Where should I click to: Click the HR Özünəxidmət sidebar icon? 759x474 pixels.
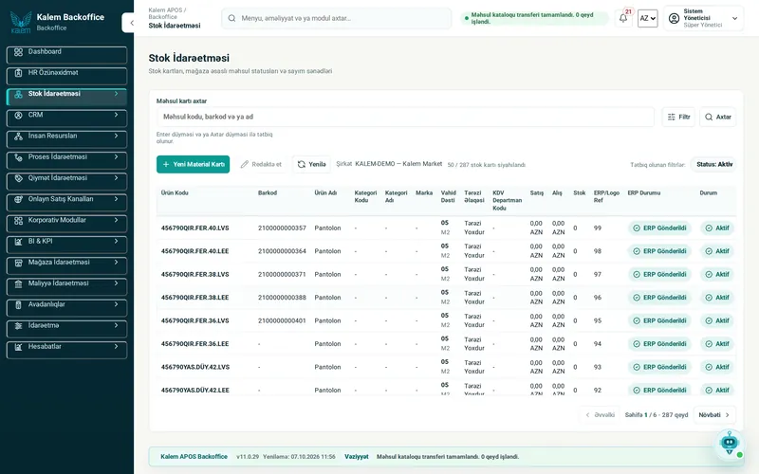[x=18, y=73]
